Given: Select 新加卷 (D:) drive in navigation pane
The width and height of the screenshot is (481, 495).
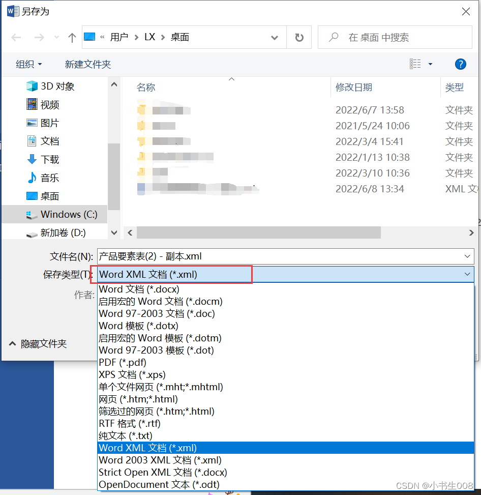Looking at the screenshot, I should point(56,233).
